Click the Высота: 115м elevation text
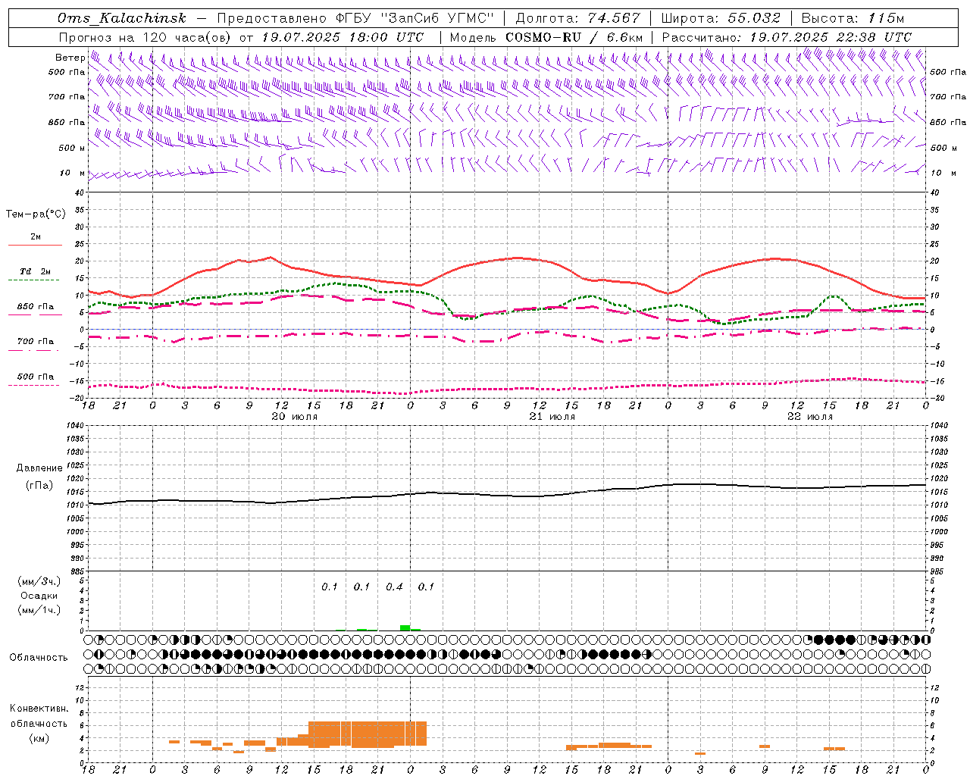The image size is (970, 776). (853, 18)
